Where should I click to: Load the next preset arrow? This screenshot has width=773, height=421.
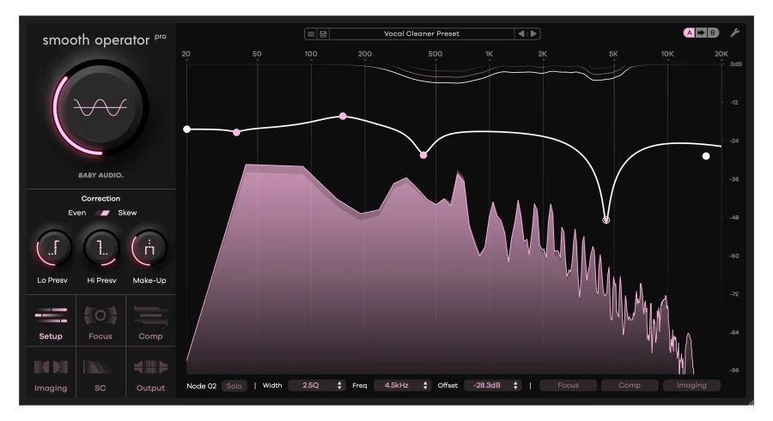533,34
